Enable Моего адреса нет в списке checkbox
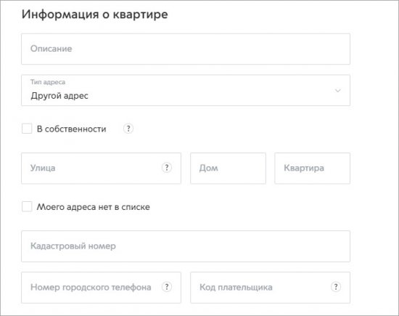 click(x=27, y=207)
